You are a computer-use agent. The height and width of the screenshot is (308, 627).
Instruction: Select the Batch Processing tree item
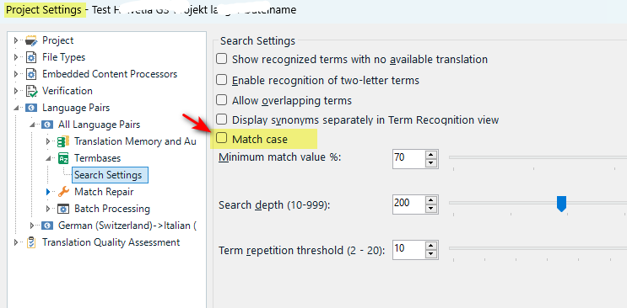(112, 209)
